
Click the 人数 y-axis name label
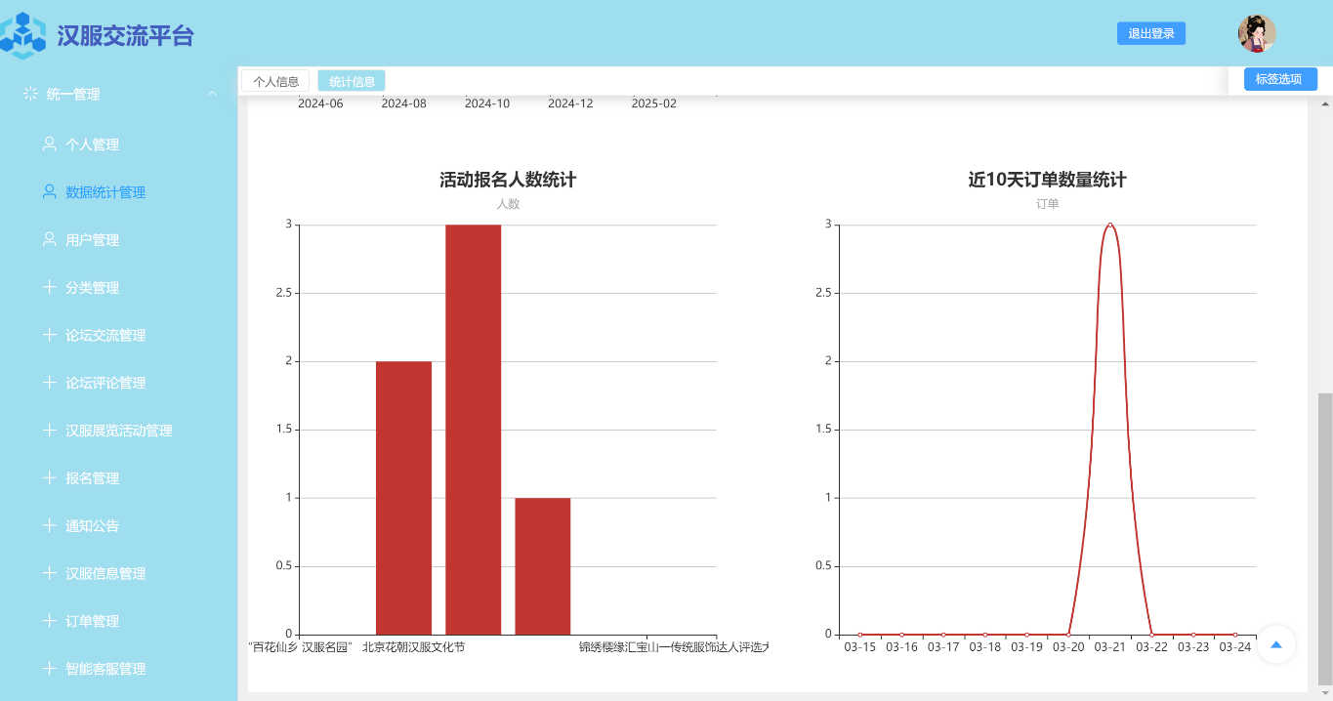point(508,204)
